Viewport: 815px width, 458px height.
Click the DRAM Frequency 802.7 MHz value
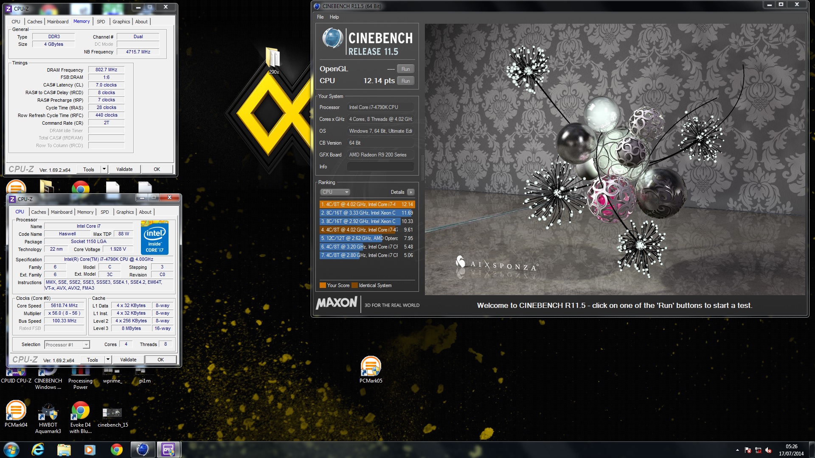tap(106, 70)
